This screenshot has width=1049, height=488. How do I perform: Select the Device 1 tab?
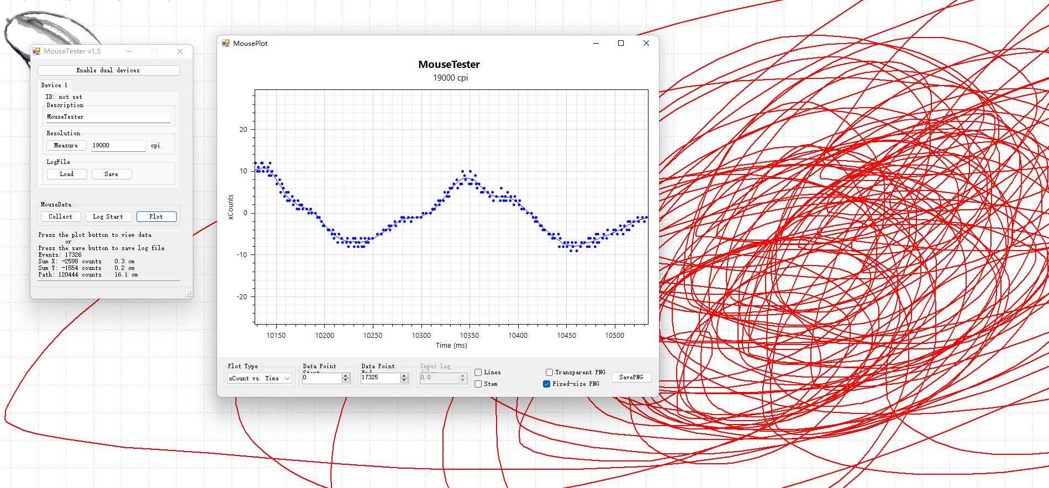(x=54, y=85)
